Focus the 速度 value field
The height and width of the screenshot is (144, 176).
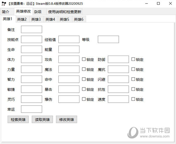point(119,99)
